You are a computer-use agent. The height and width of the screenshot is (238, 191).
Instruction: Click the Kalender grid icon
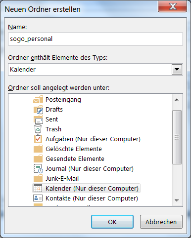[38, 188]
